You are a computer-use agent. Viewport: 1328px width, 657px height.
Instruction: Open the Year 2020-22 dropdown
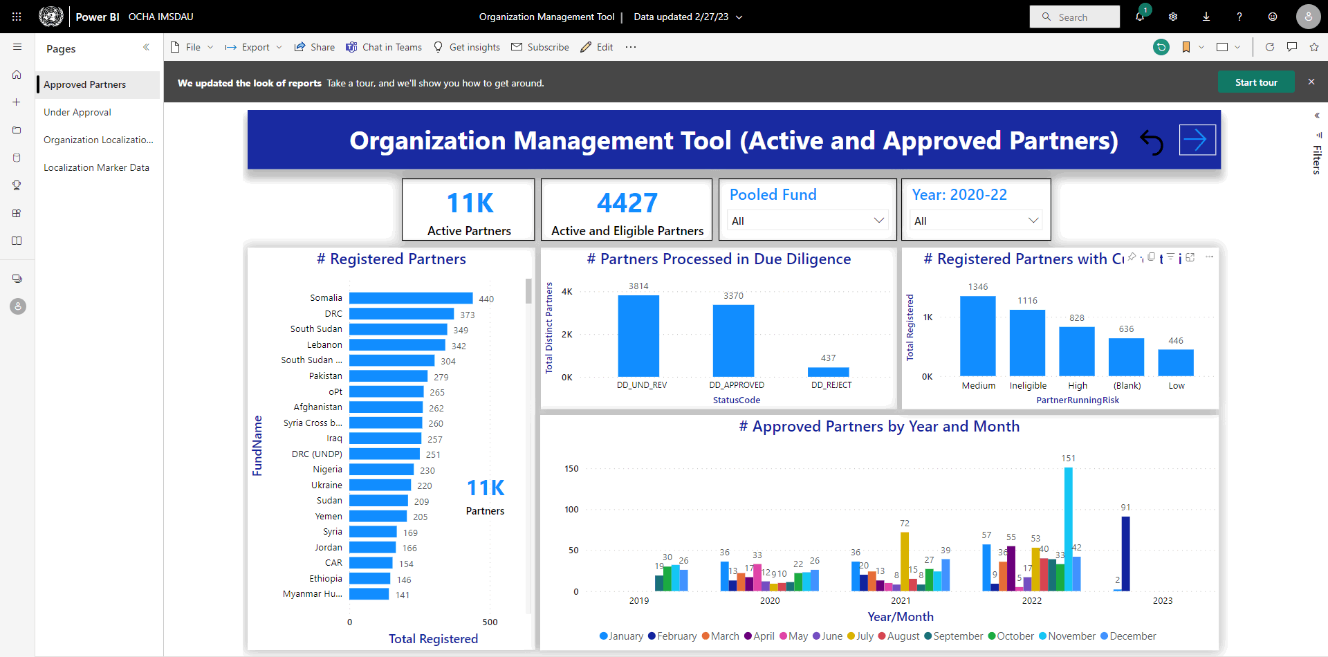click(976, 221)
